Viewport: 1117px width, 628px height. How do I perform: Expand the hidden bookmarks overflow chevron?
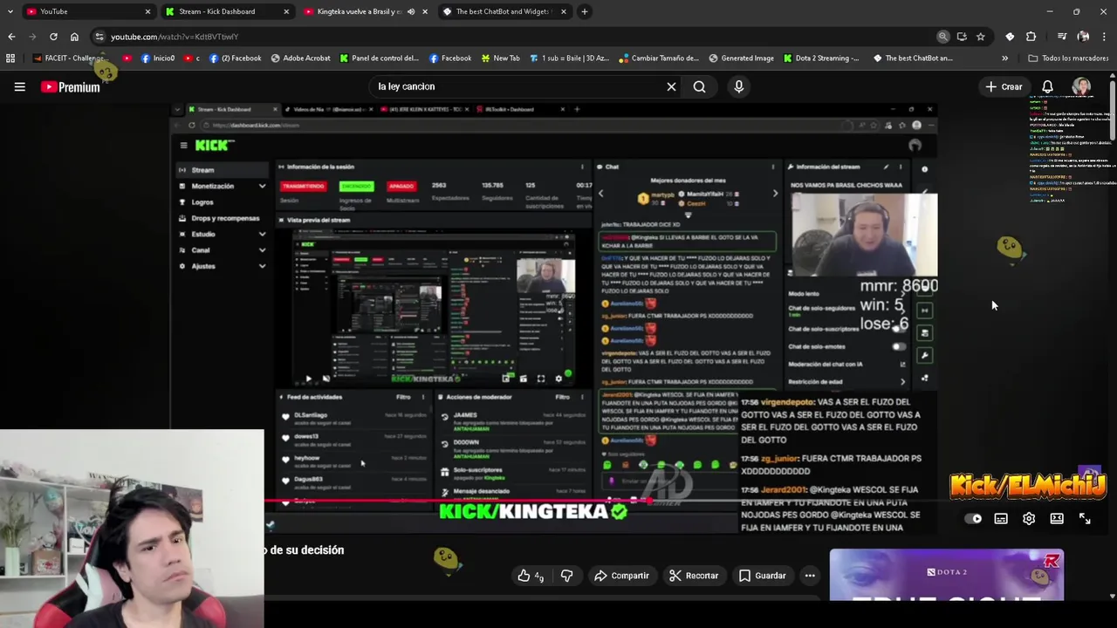coord(1004,58)
